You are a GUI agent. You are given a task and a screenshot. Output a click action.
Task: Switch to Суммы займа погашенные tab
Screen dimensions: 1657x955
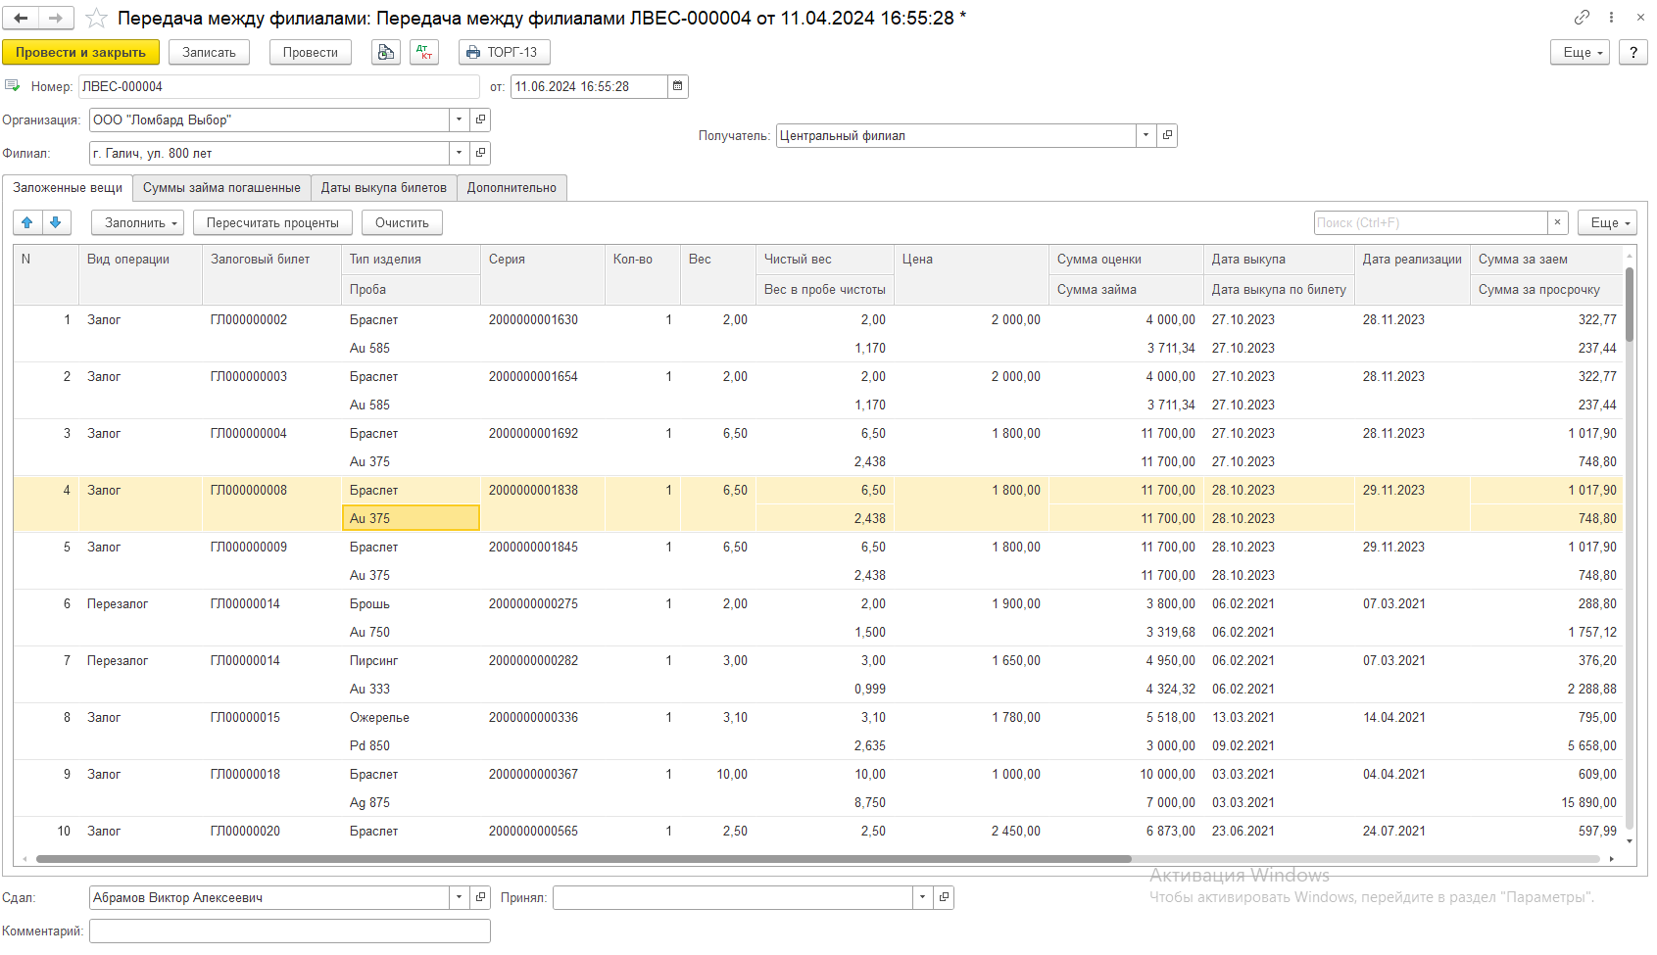tap(221, 187)
